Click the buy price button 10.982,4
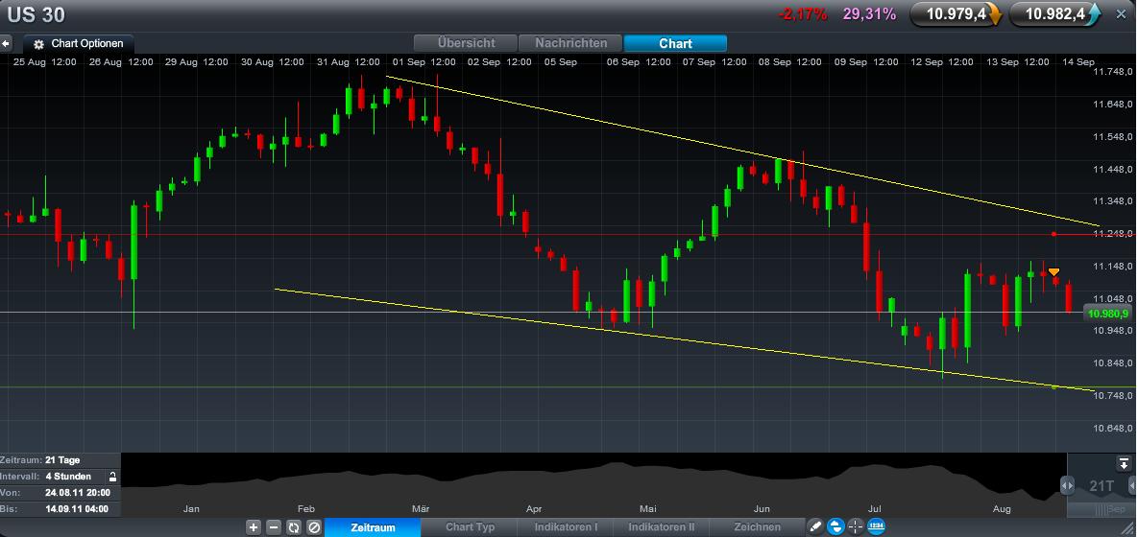The width and height of the screenshot is (1138, 537). pyautogui.click(x=1056, y=13)
